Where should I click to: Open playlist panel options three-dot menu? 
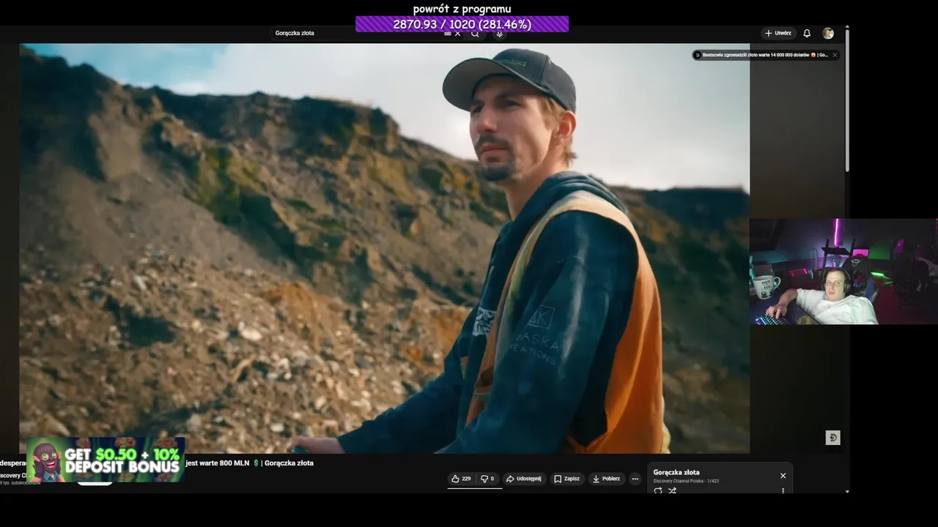click(783, 491)
